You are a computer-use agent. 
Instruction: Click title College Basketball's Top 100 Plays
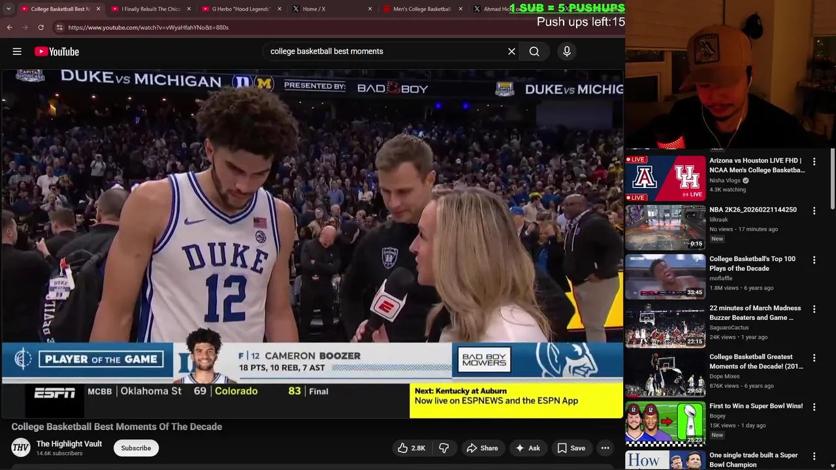(x=752, y=264)
